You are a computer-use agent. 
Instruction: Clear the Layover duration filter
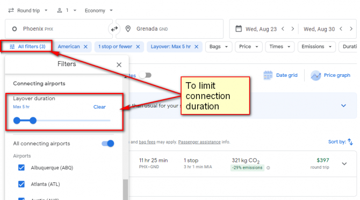pos(99,107)
